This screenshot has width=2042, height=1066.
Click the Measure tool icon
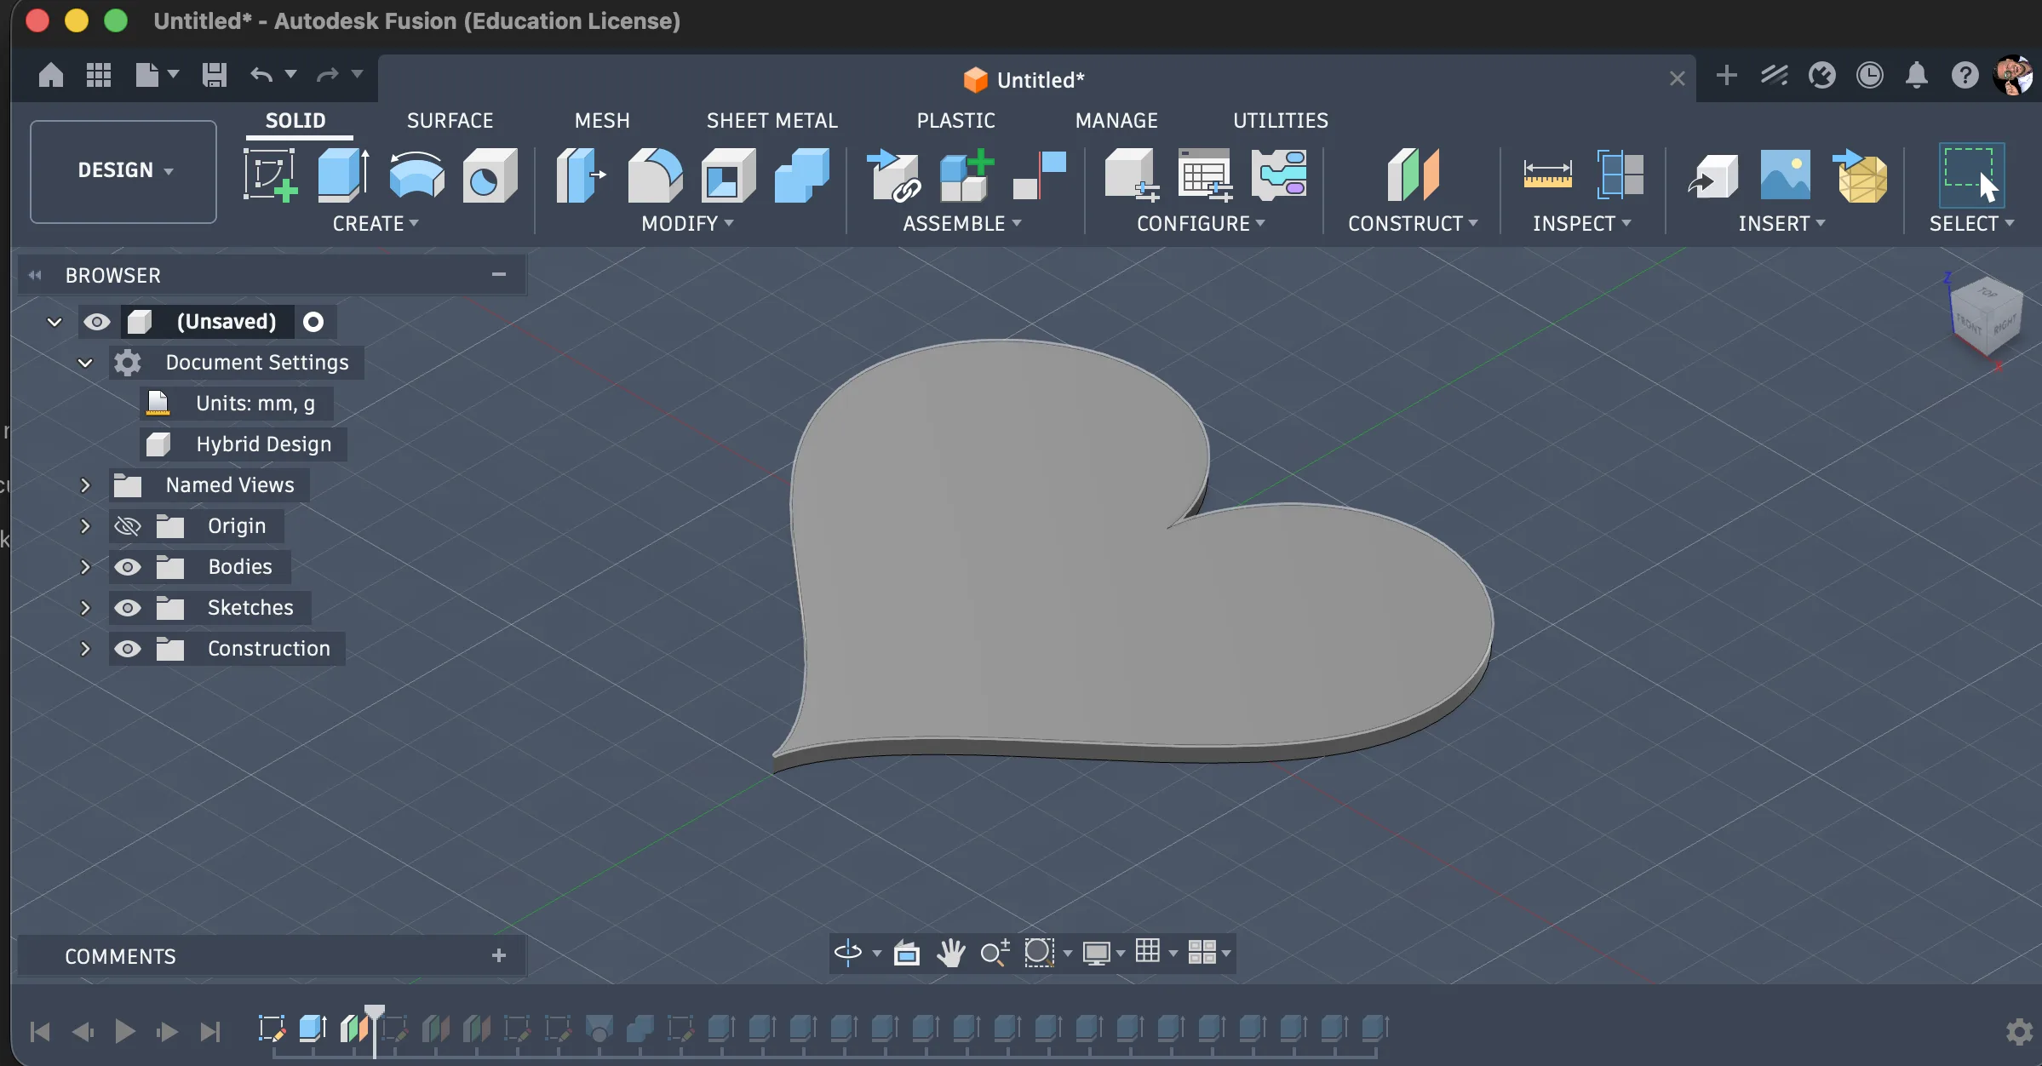(1547, 175)
